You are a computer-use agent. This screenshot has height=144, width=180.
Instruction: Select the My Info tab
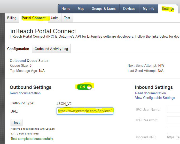click(148, 9)
